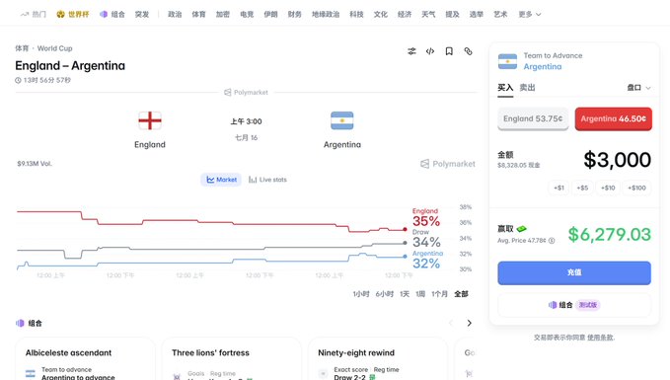Click the 体育 breadcrumb link
The width and height of the screenshot is (670, 380).
[x=22, y=48]
